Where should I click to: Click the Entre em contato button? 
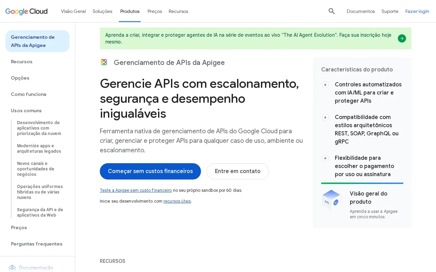click(x=238, y=171)
